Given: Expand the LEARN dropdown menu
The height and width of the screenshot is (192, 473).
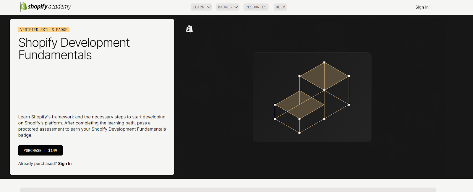Looking at the screenshot, I should (x=201, y=7).
